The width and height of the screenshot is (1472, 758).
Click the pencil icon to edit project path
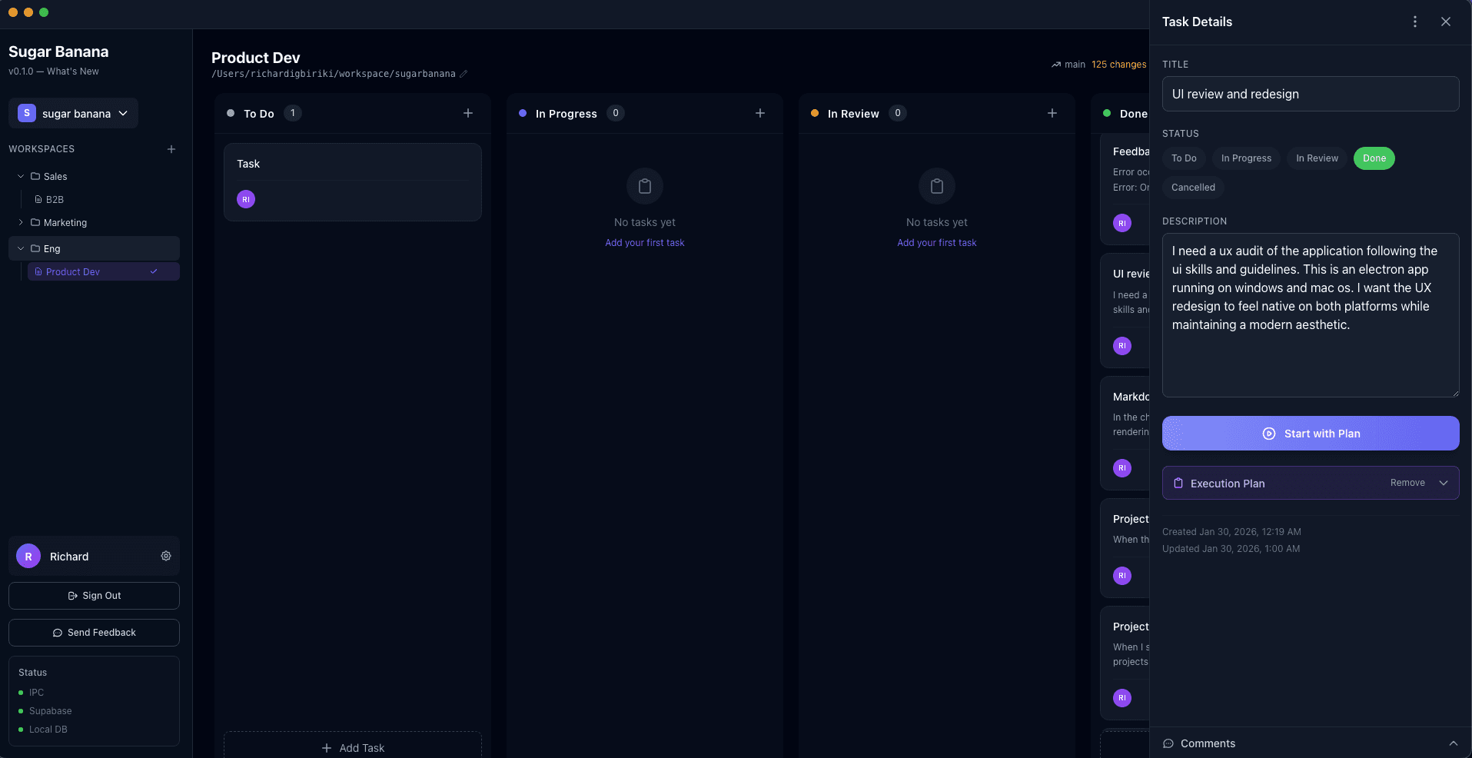tap(464, 73)
